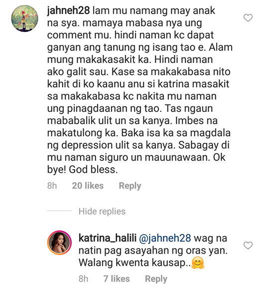Visit the katrina_halili username profile
269x293 pixels.
click(x=108, y=238)
